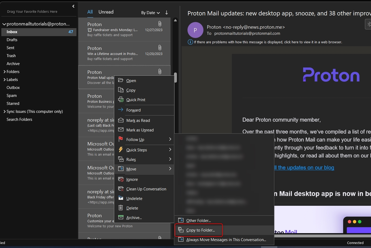Open the Inbox folder
The width and height of the screenshot is (371, 248).
(x=39, y=32)
